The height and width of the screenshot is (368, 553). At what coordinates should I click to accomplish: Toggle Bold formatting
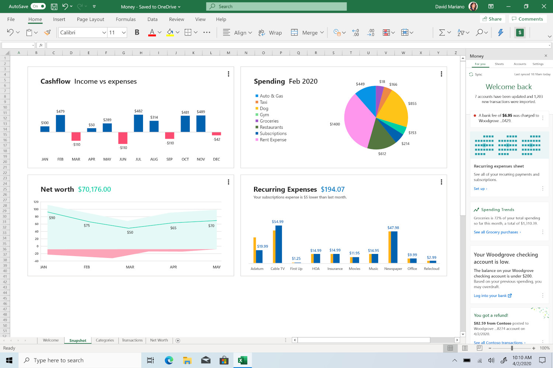tap(137, 32)
